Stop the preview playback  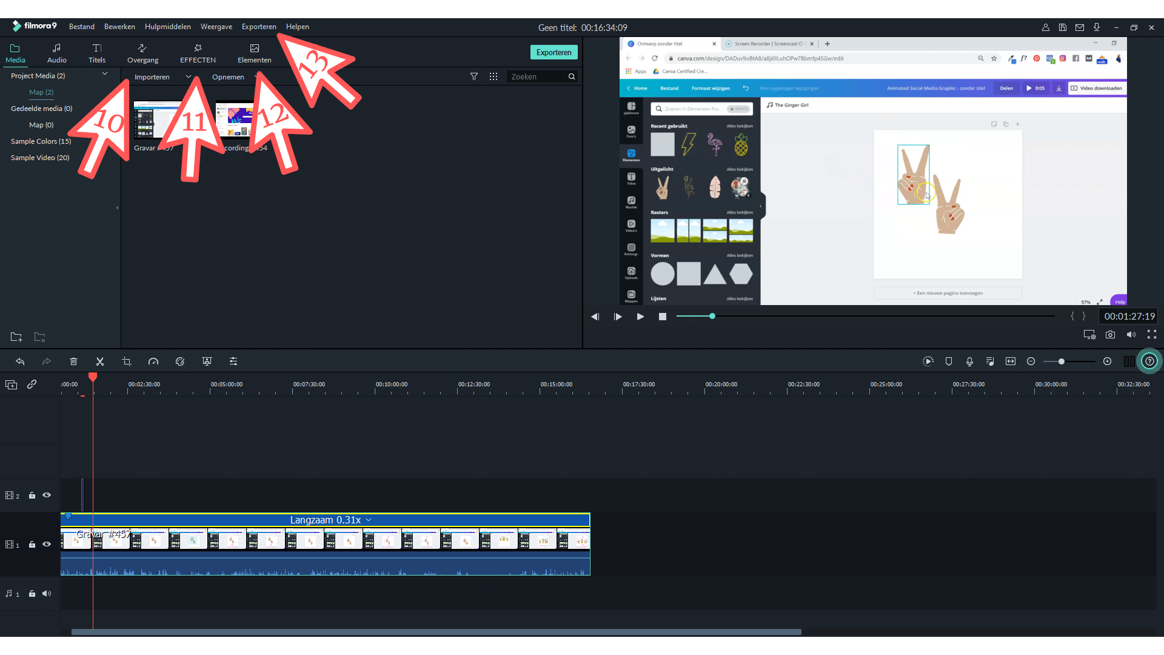663,317
